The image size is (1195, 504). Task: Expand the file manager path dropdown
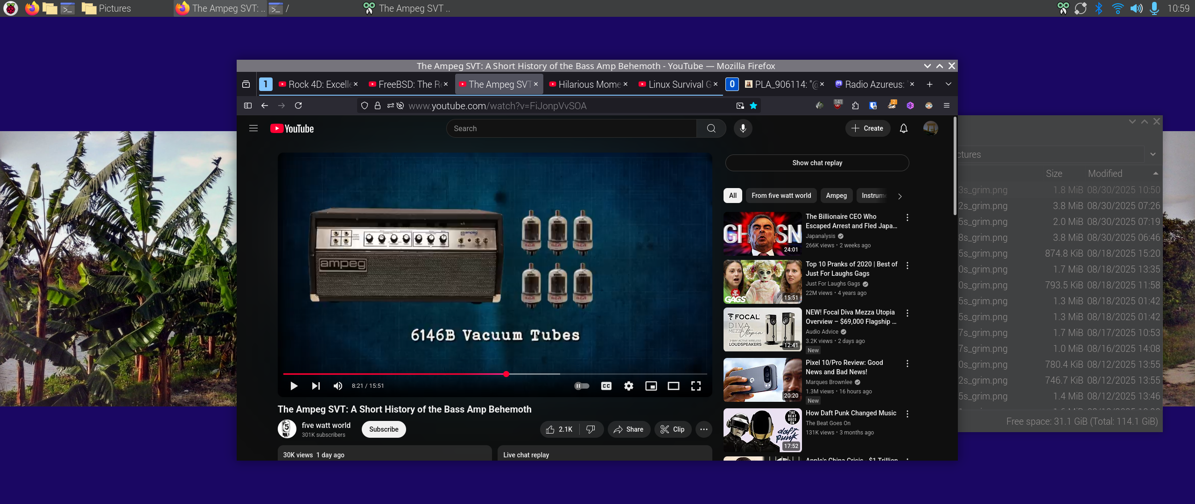coord(1153,154)
